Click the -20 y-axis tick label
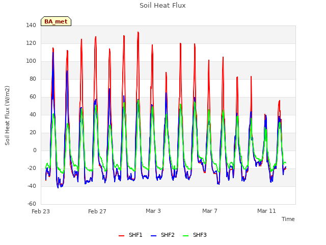326x245 pixels. [32, 168]
